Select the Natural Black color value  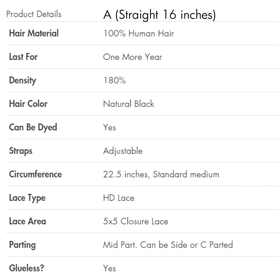[x=128, y=104]
